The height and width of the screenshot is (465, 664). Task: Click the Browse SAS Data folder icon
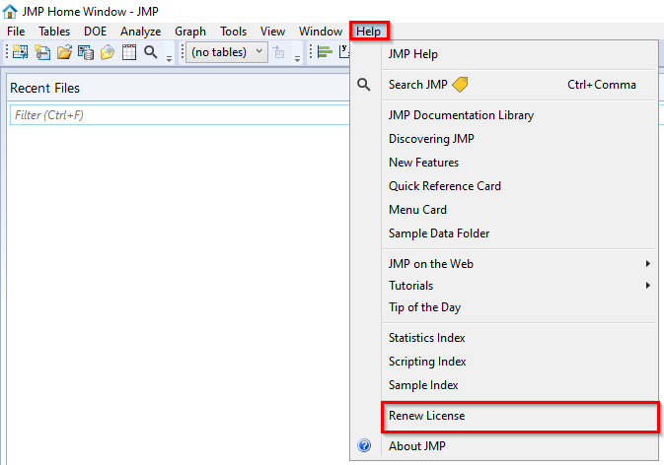click(x=108, y=52)
